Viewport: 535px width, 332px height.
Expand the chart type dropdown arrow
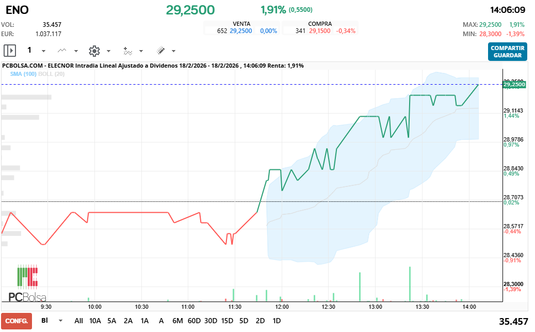coord(76,51)
